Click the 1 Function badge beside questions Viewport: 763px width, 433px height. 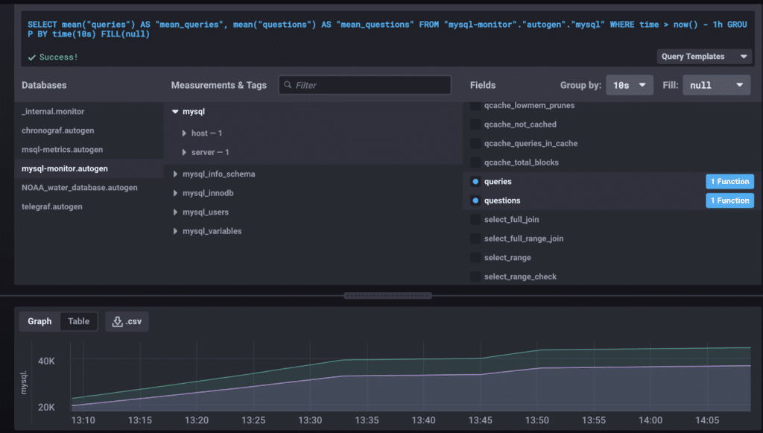(729, 200)
